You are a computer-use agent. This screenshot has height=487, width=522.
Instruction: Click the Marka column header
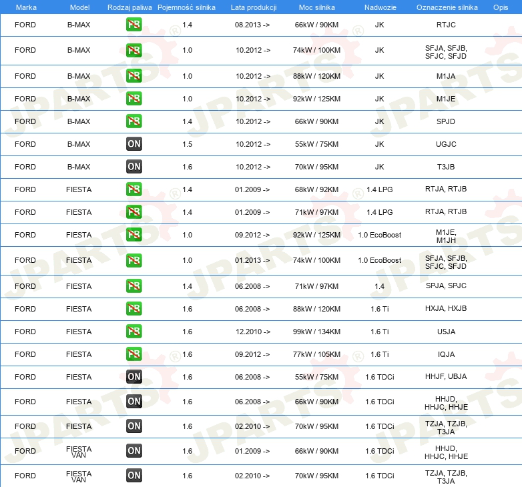pos(26,7)
